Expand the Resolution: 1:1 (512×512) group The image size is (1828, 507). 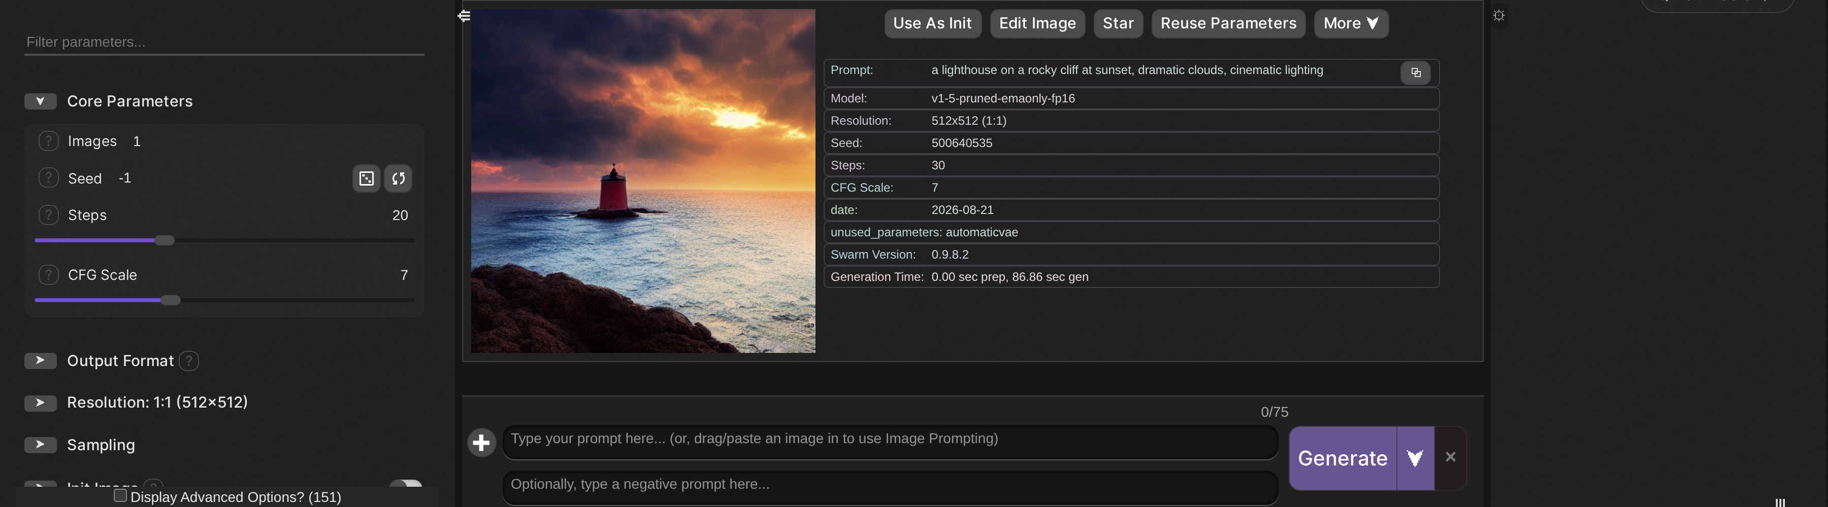tap(41, 402)
